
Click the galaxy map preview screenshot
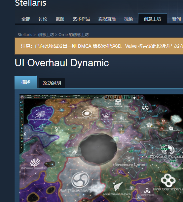click(x=101, y=148)
